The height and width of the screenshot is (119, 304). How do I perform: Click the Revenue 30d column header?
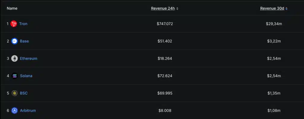(272, 8)
